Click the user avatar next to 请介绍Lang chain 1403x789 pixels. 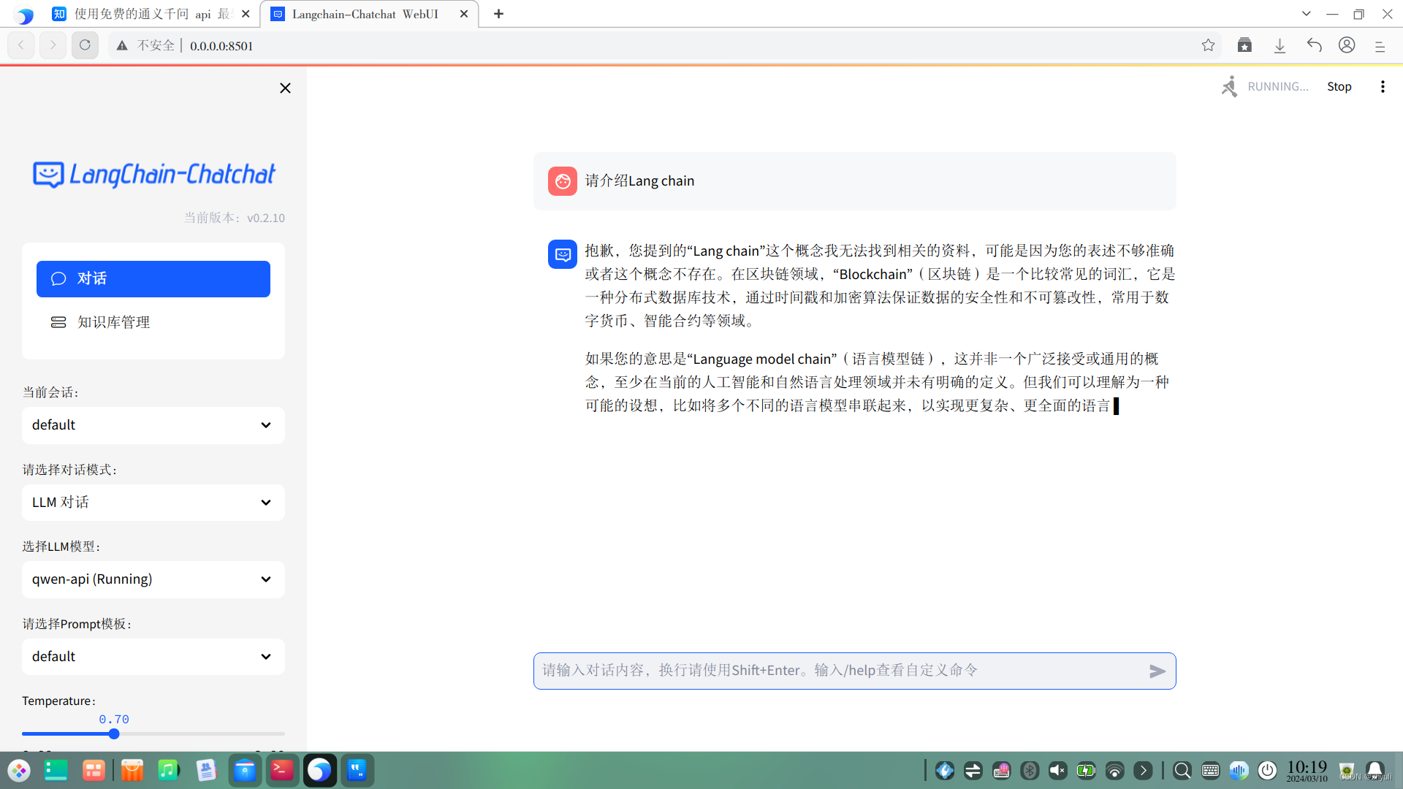click(x=563, y=181)
